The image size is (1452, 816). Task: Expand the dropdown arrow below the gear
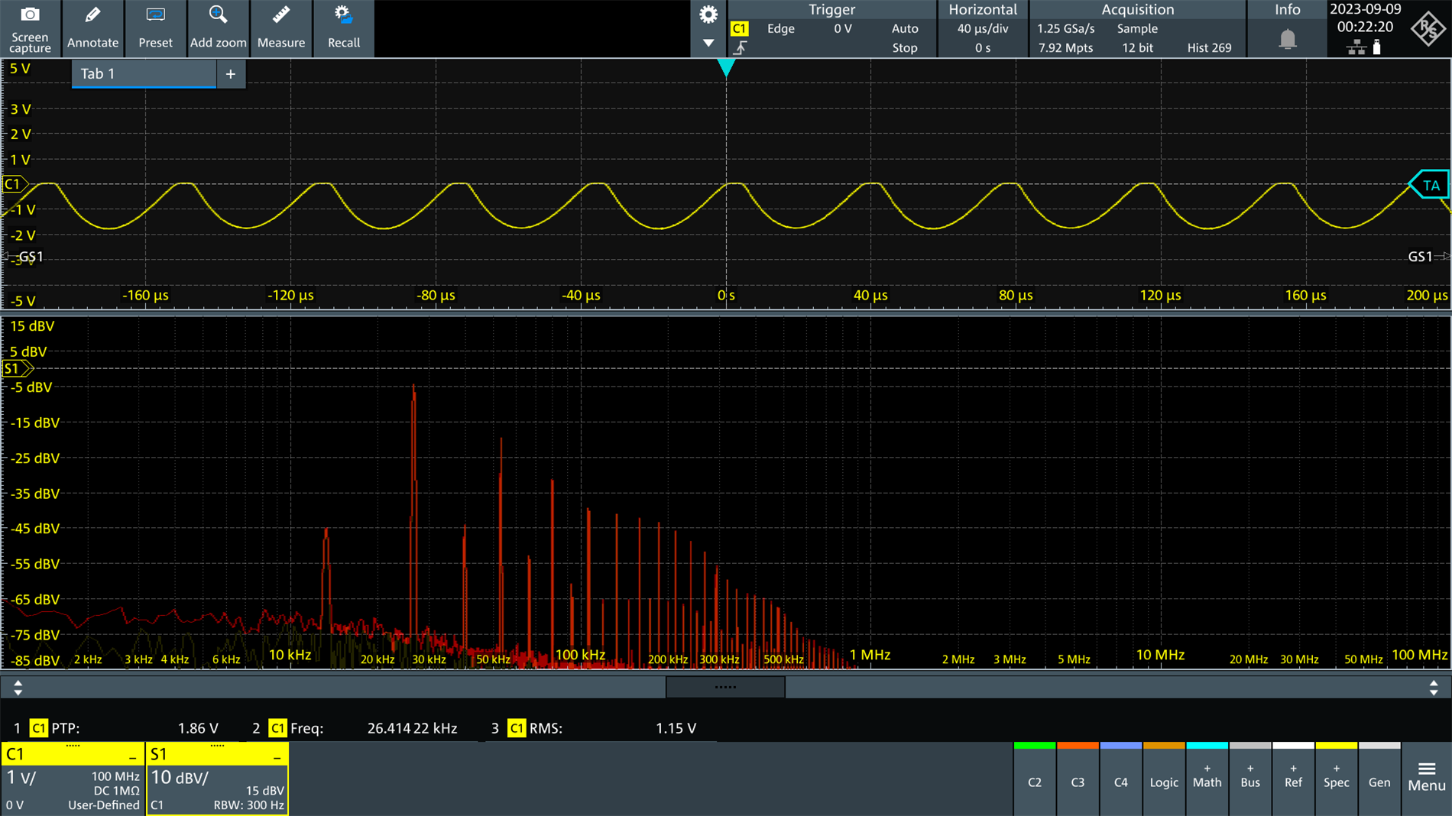coord(708,43)
